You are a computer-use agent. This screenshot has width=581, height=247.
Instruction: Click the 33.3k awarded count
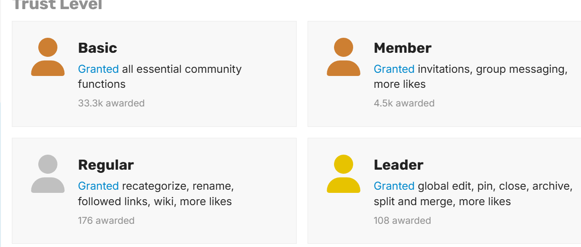coord(111,103)
